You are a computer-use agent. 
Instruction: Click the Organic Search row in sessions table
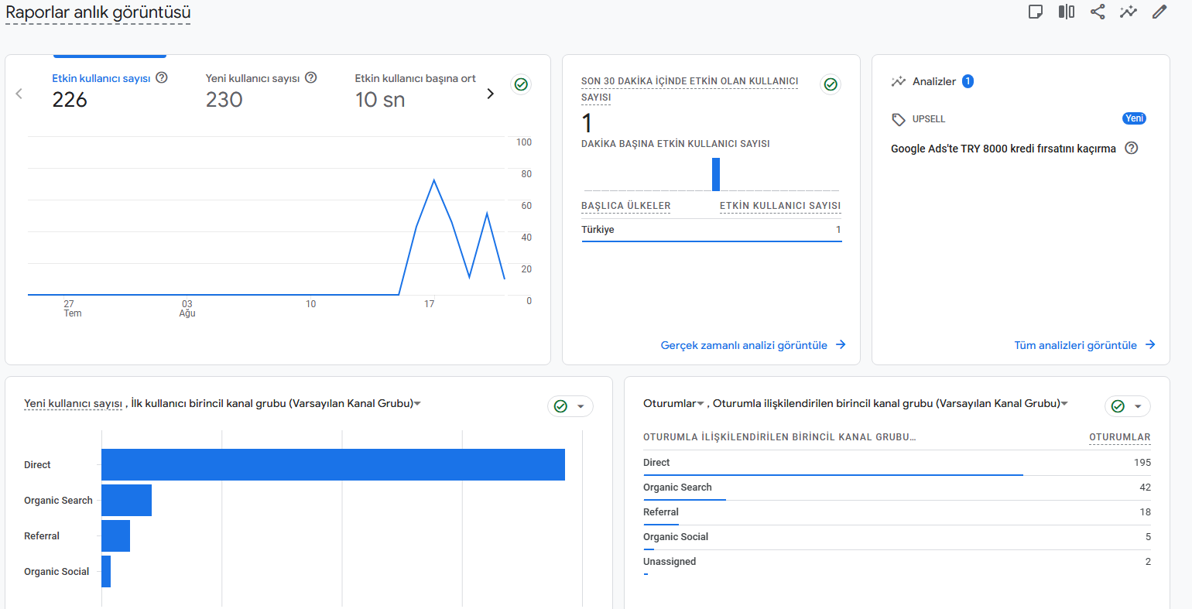[x=897, y=488]
